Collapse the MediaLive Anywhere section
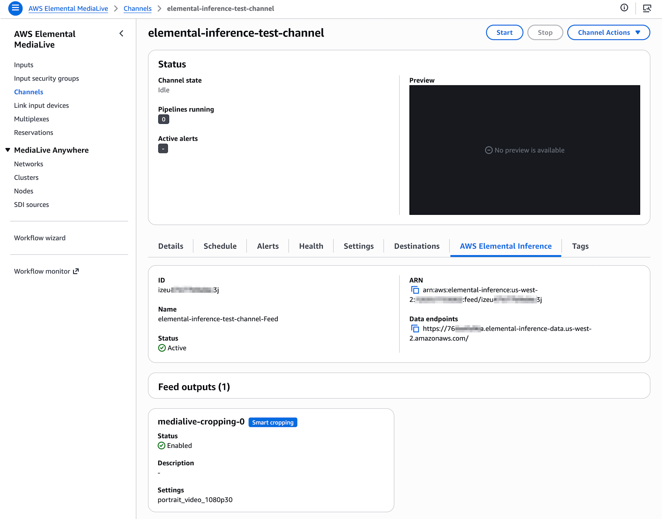Image resolution: width=662 pixels, height=519 pixels. point(8,150)
